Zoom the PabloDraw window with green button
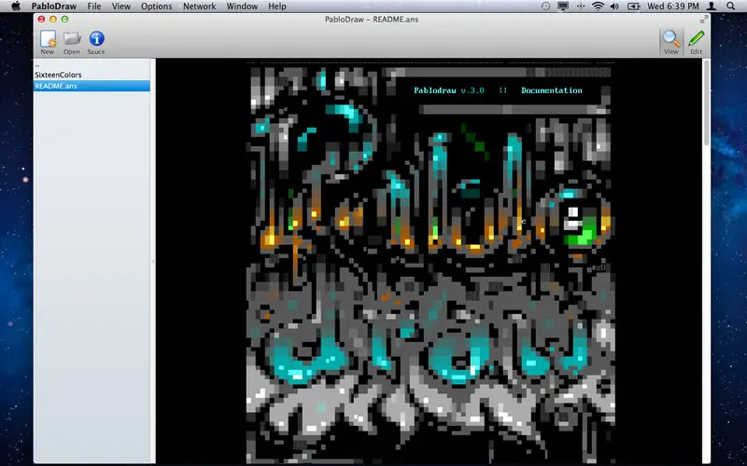Screen dimensions: 747x466 click(x=64, y=19)
